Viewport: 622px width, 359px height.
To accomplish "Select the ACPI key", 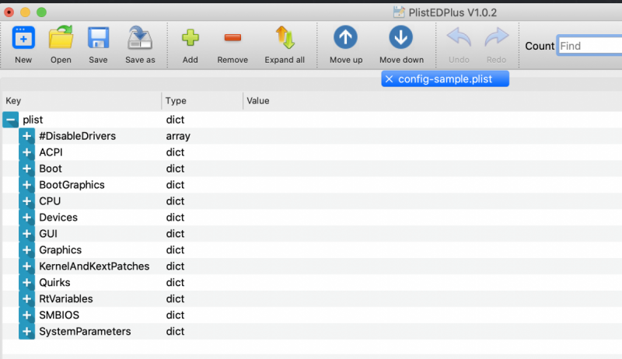I will tap(51, 152).
